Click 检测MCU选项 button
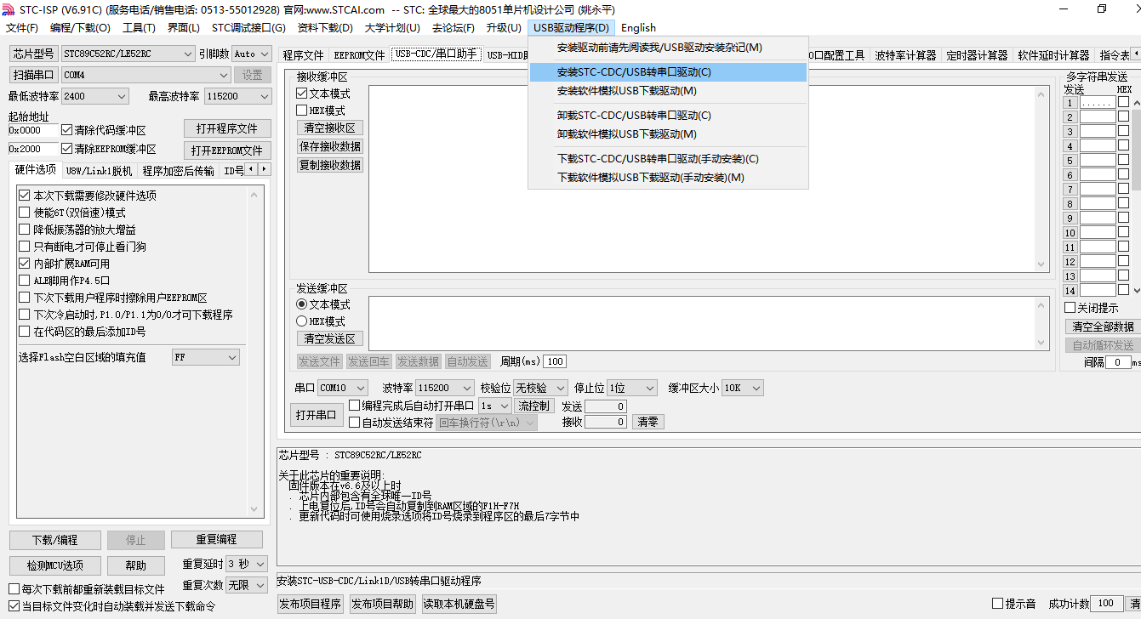This screenshot has width=1141, height=619. 54,565
